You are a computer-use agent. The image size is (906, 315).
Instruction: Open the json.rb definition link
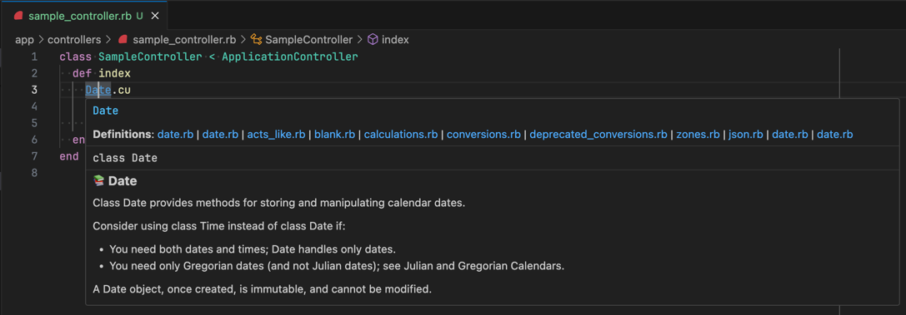point(745,134)
